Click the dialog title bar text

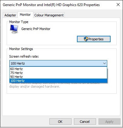(x=51, y=5)
